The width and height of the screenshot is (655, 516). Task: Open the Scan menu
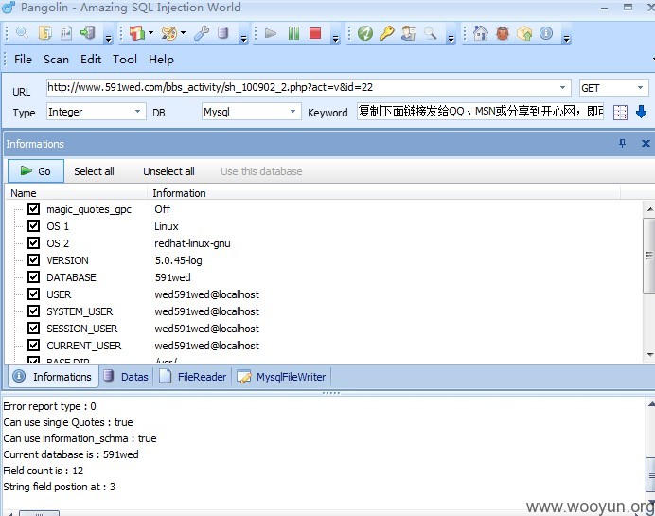pos(56,60)
